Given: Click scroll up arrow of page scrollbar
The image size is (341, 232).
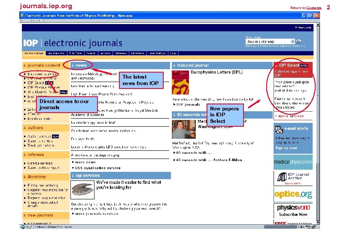Looking at the screenshot, I should (318, 25).
